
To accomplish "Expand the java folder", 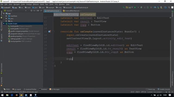I will [6, 19].
